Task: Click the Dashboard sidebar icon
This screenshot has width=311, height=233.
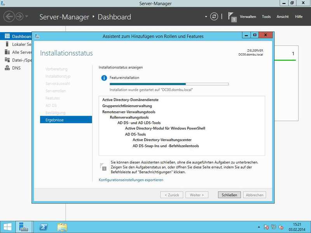Action: [x=7, y=36]
